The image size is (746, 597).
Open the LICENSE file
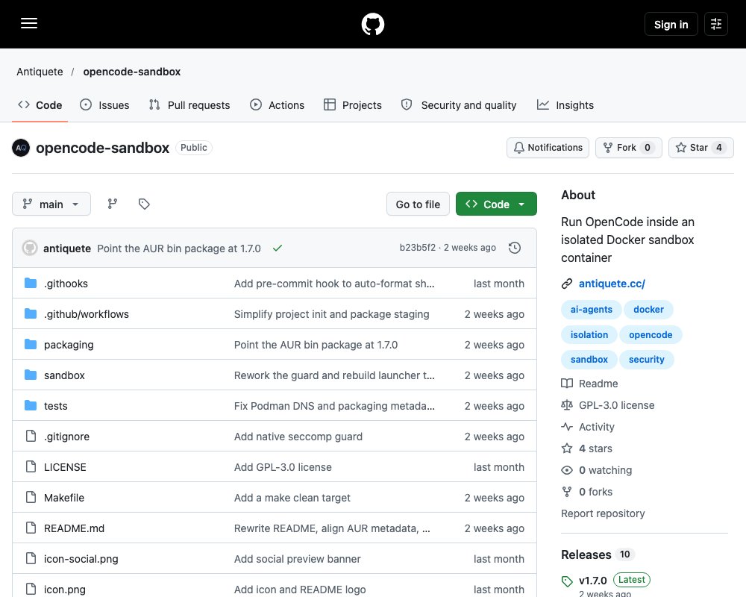point(65,467)
